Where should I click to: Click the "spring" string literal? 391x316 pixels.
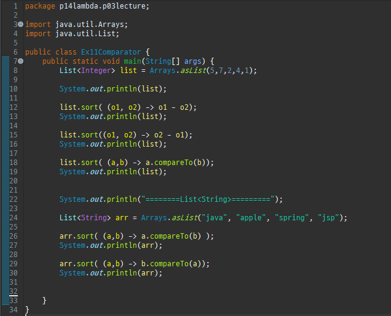click(x=292, y=218)
